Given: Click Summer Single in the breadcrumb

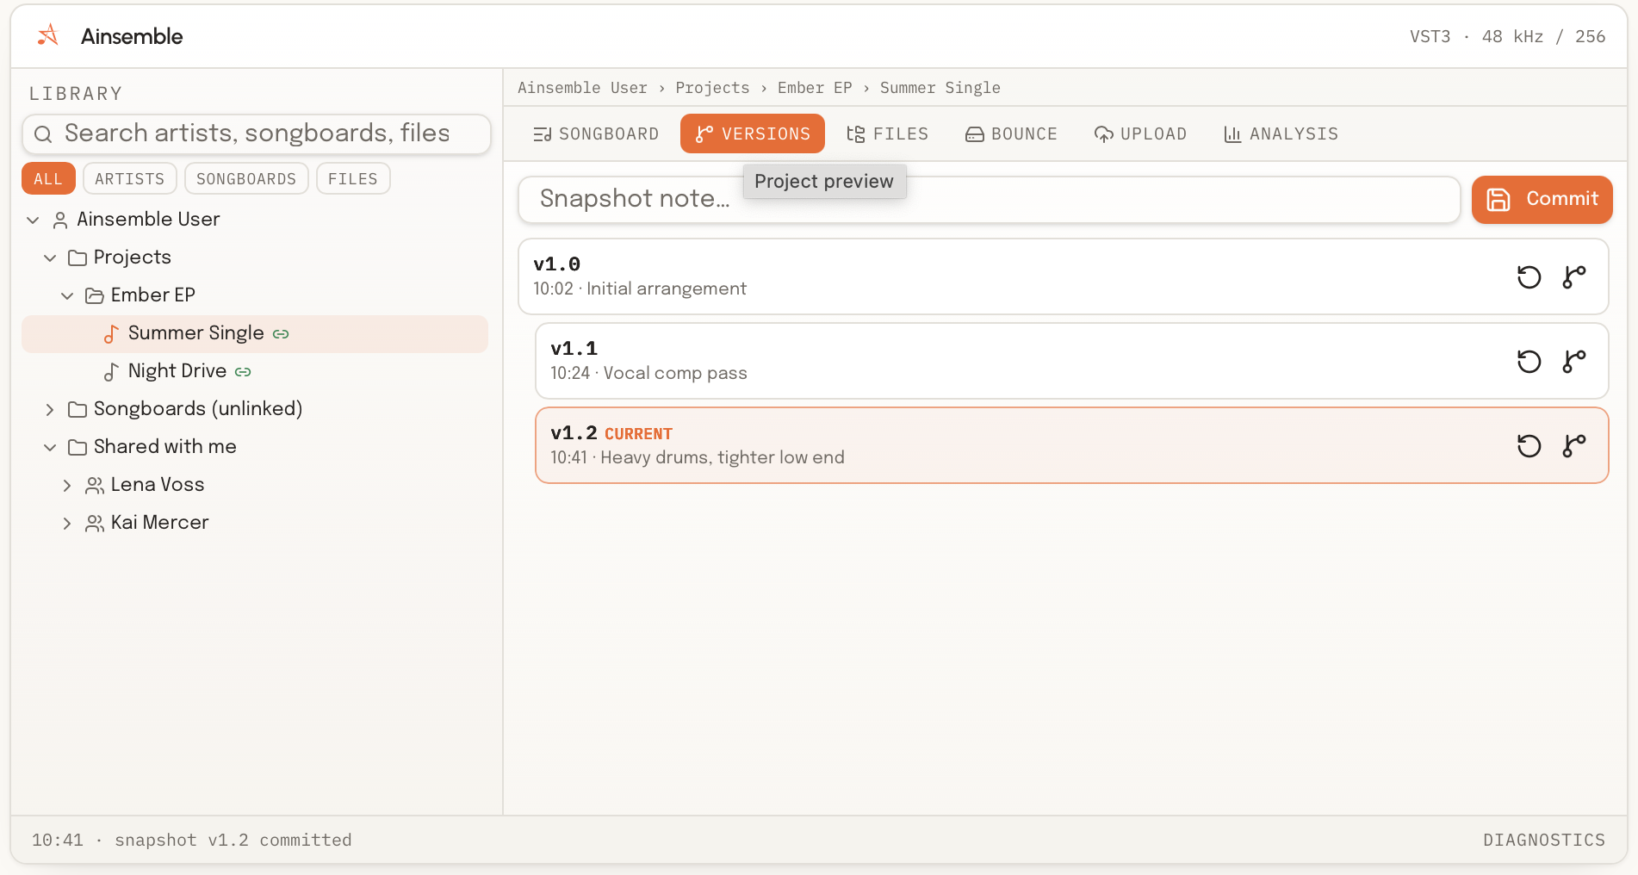Looking at the screenshot, I should coord(940,88).
